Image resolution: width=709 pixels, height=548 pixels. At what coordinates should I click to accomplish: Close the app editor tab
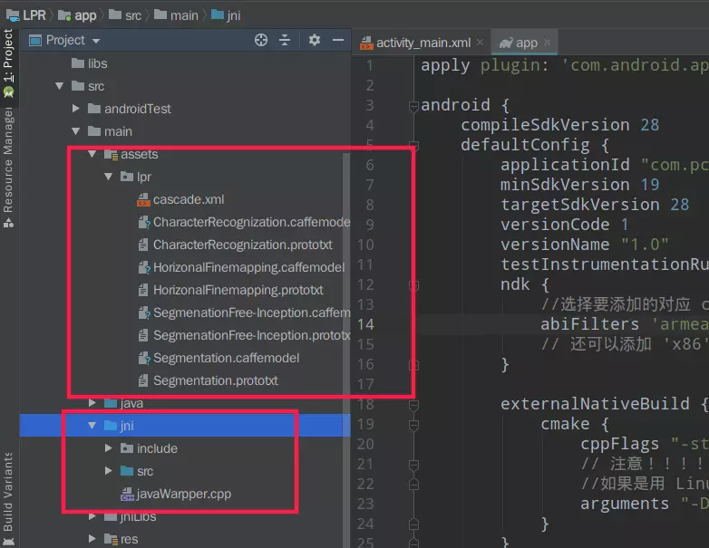(548, 43)
